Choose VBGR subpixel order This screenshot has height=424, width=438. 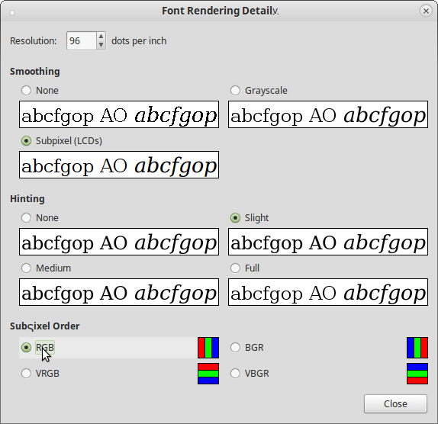click(235, 373)
